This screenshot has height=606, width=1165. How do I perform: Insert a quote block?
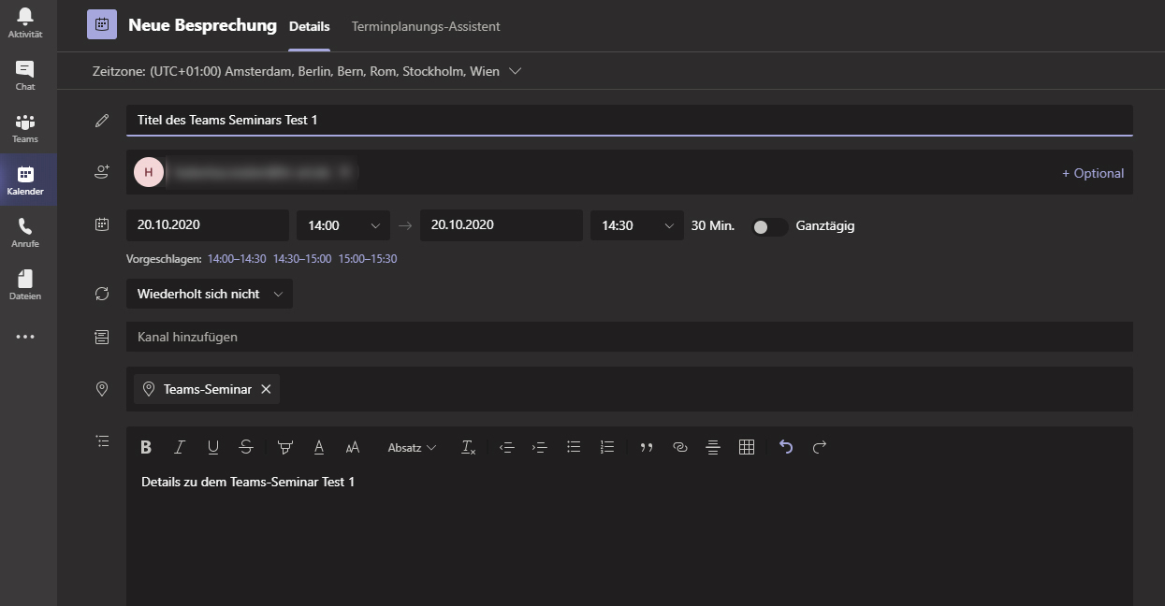point(647,448)
